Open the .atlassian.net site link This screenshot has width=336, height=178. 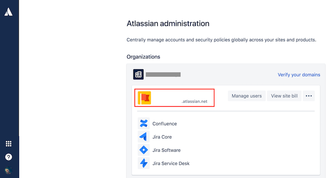[x=194, y=102]
